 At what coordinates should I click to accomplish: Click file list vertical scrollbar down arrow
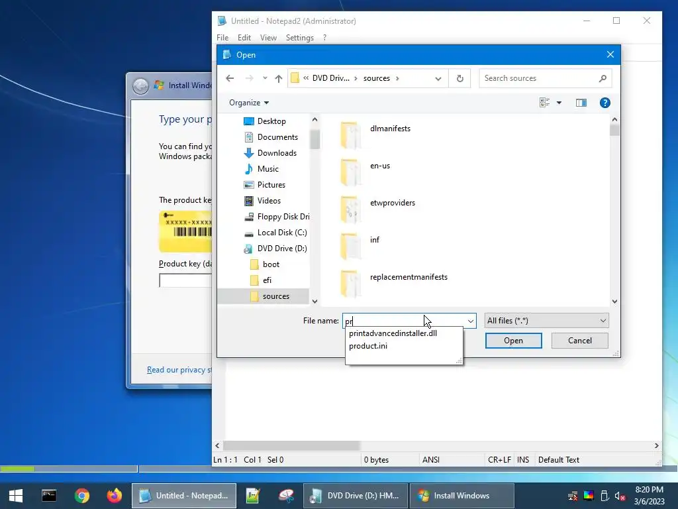pyautogui.click(x=614, y=302)
